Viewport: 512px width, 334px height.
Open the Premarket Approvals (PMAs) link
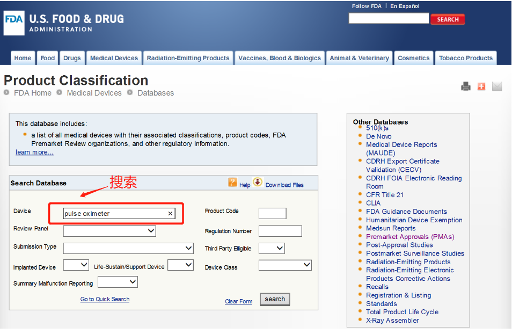click(x=409, y=237)
